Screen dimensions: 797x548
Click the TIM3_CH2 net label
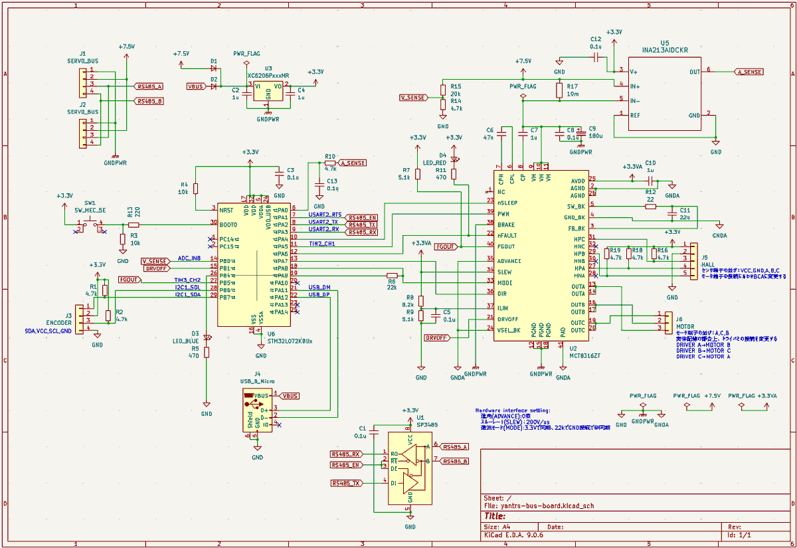pyautogui.click(x=187, y=280)
